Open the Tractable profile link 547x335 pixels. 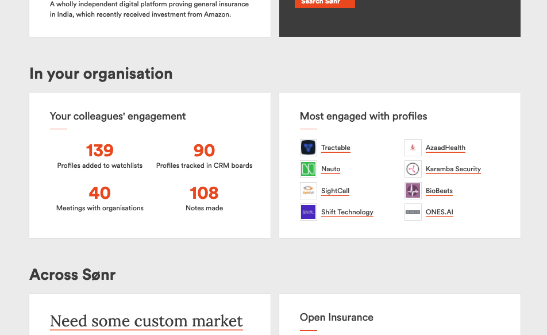coord(336,148)
